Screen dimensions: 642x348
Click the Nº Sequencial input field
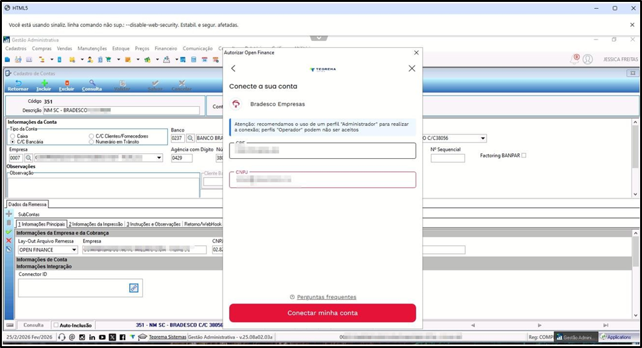click(448, 158)
